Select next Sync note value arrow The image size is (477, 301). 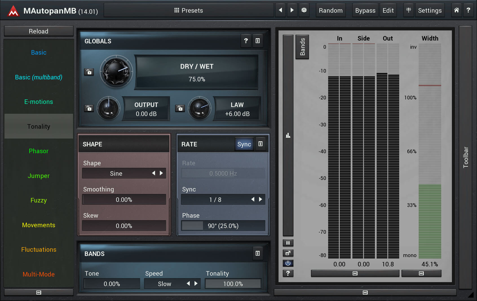point(261,199)
